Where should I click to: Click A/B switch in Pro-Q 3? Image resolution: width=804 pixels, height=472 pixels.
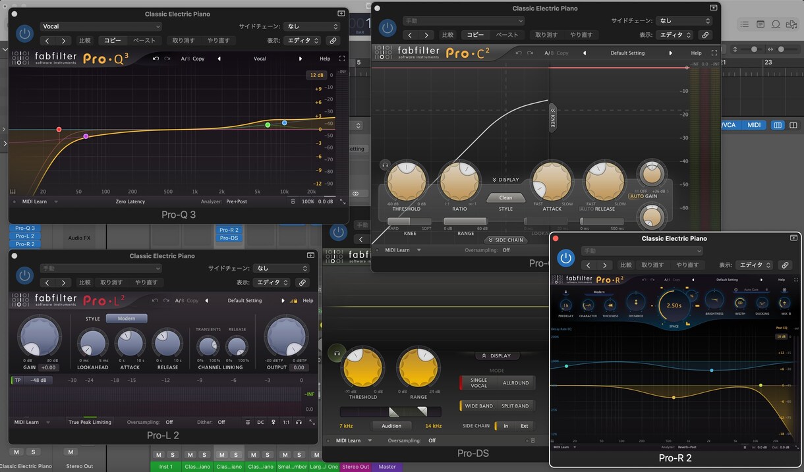[x=185, y=59]
